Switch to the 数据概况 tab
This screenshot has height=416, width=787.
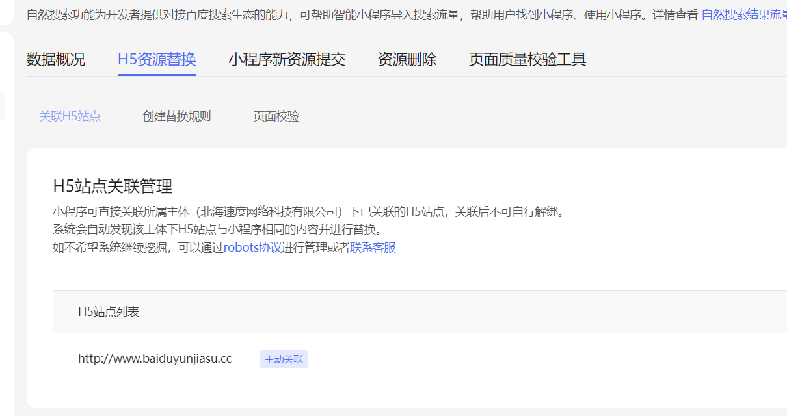(x=55, y=60)
